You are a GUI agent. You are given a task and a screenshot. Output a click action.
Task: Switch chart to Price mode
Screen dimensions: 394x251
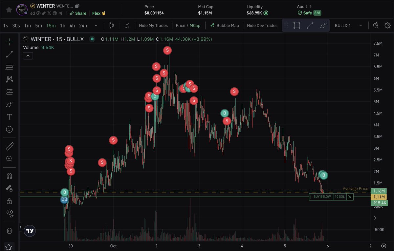tap(180, 25)
